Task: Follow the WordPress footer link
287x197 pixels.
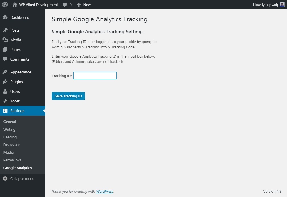Action: [x=105, y=191]
